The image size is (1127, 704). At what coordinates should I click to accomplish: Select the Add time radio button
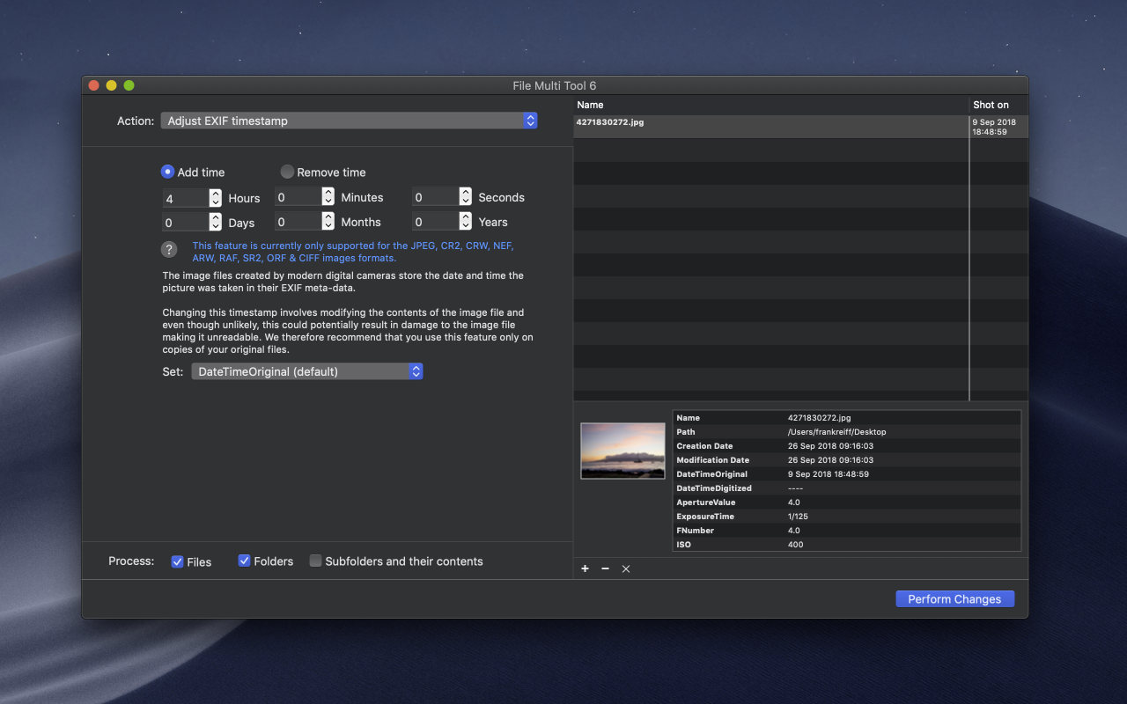coord(167,172)
